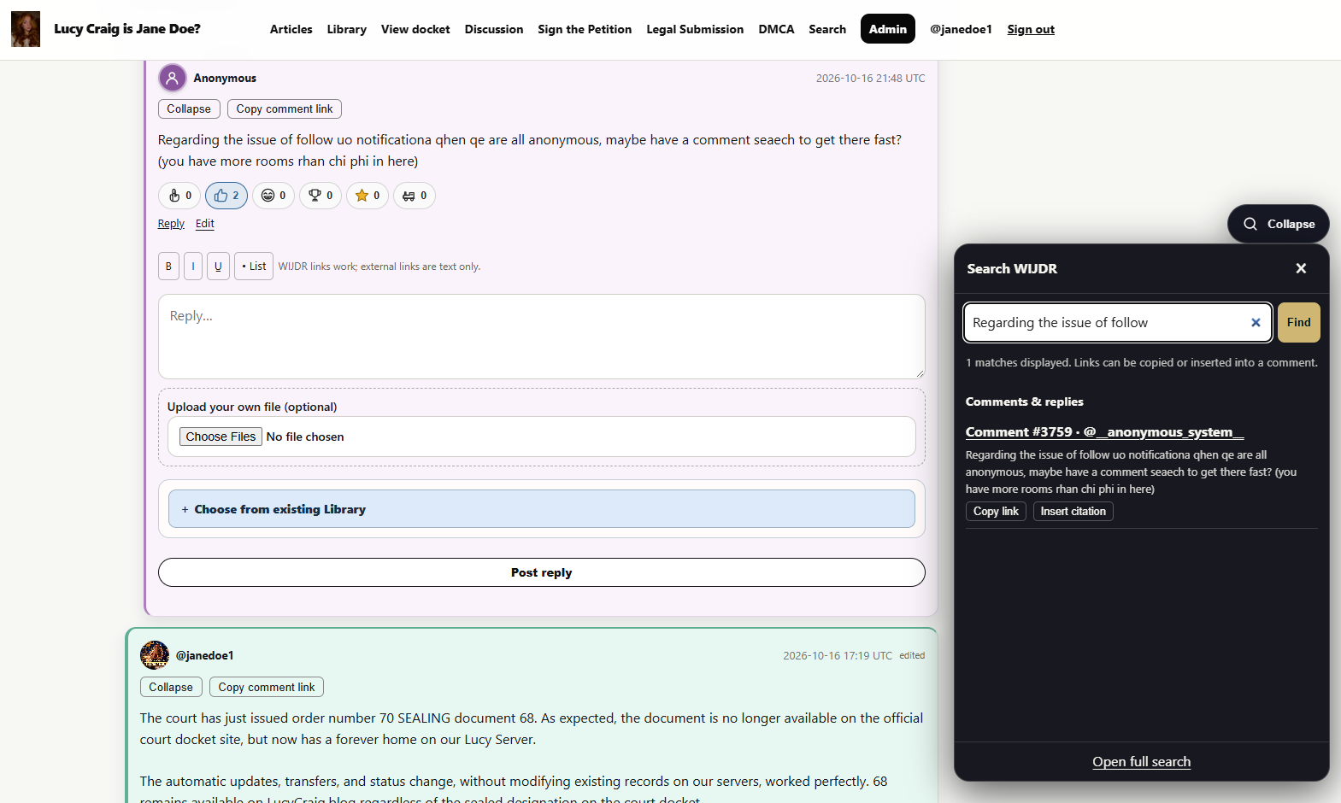Image resolution: width=1341 pixels, height=803 pixels.
Task: Click the Find button in search panel
Action: (1299, 323)
